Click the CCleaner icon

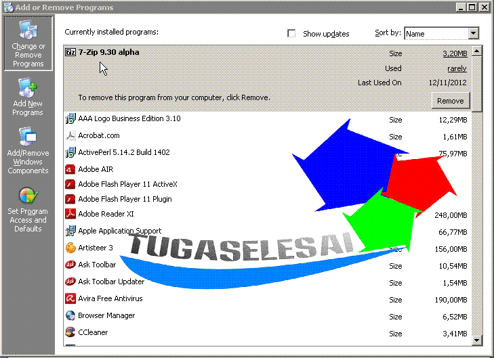70,332
